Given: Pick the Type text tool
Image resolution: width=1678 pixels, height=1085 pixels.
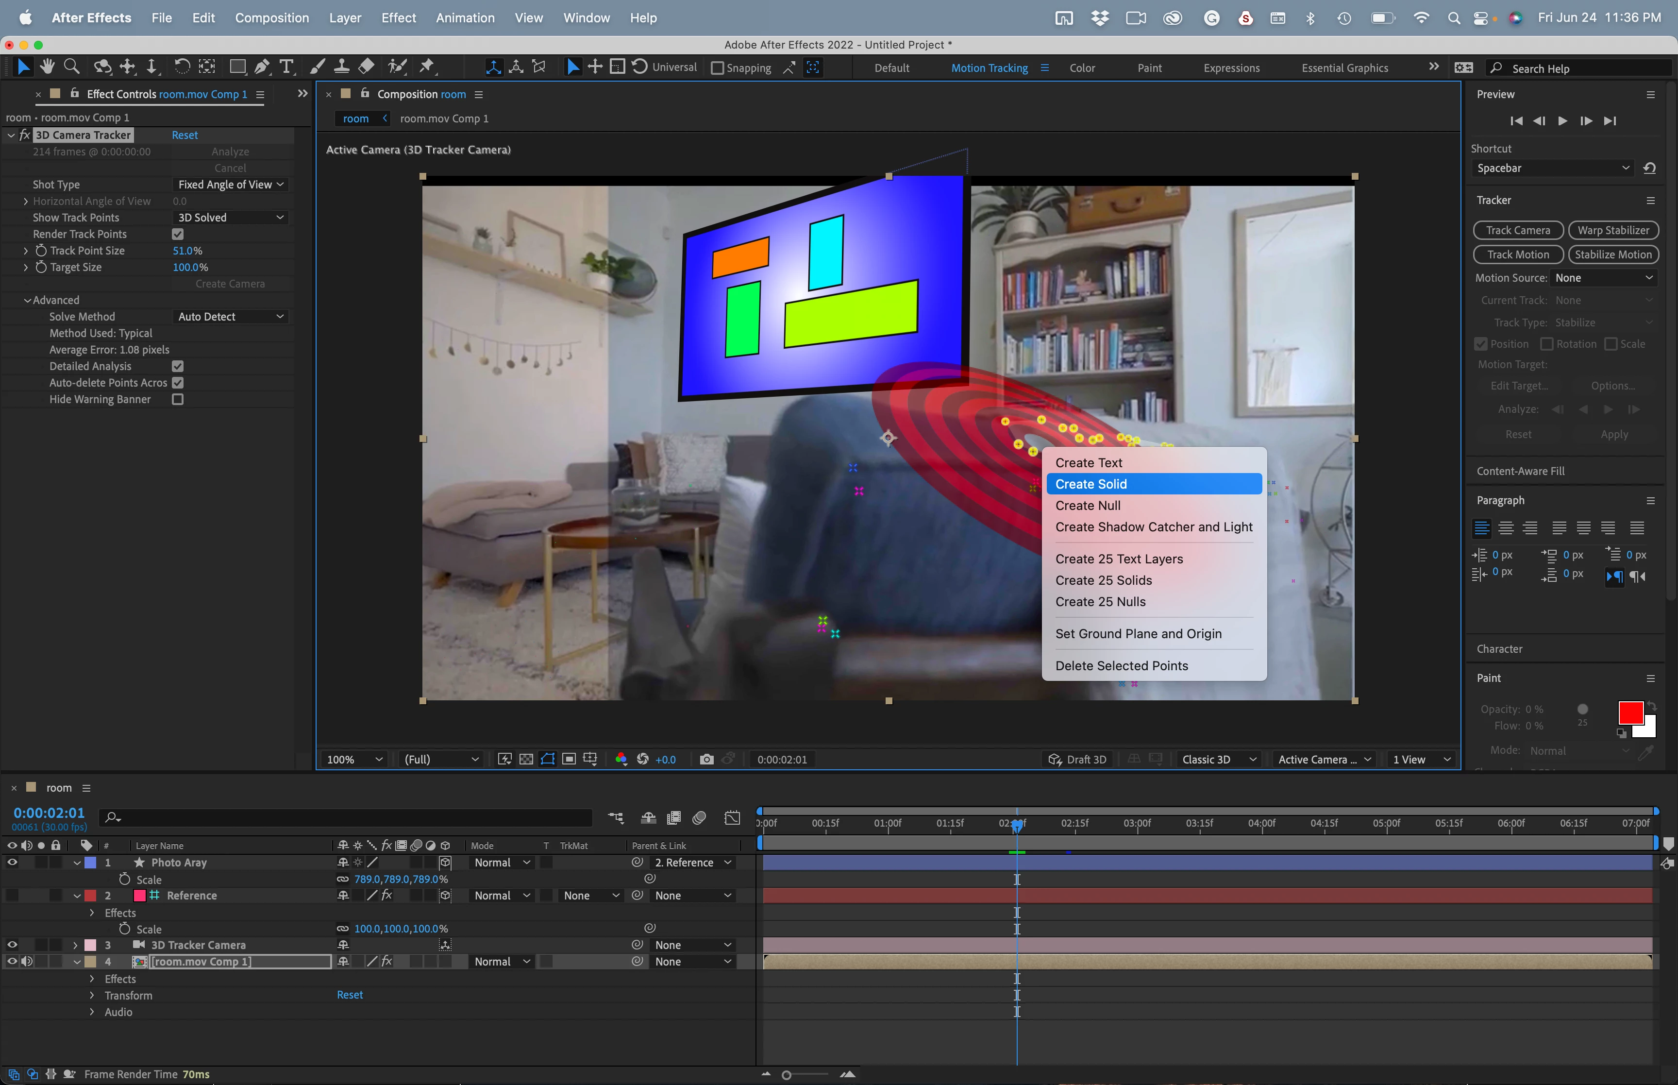Looking at the screenshot, I should (286, 67).
